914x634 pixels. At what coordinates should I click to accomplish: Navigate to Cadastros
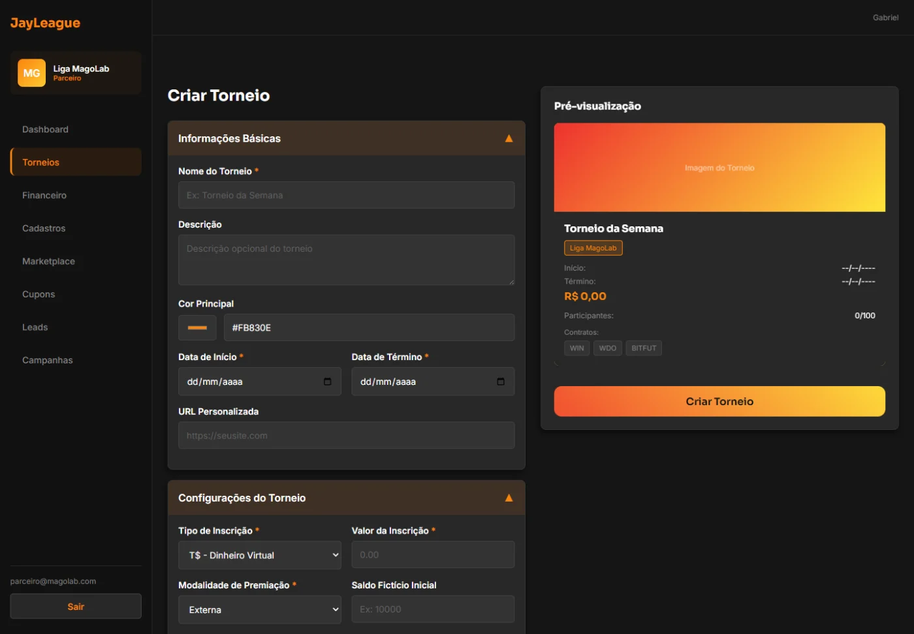[x=76, y=228]
